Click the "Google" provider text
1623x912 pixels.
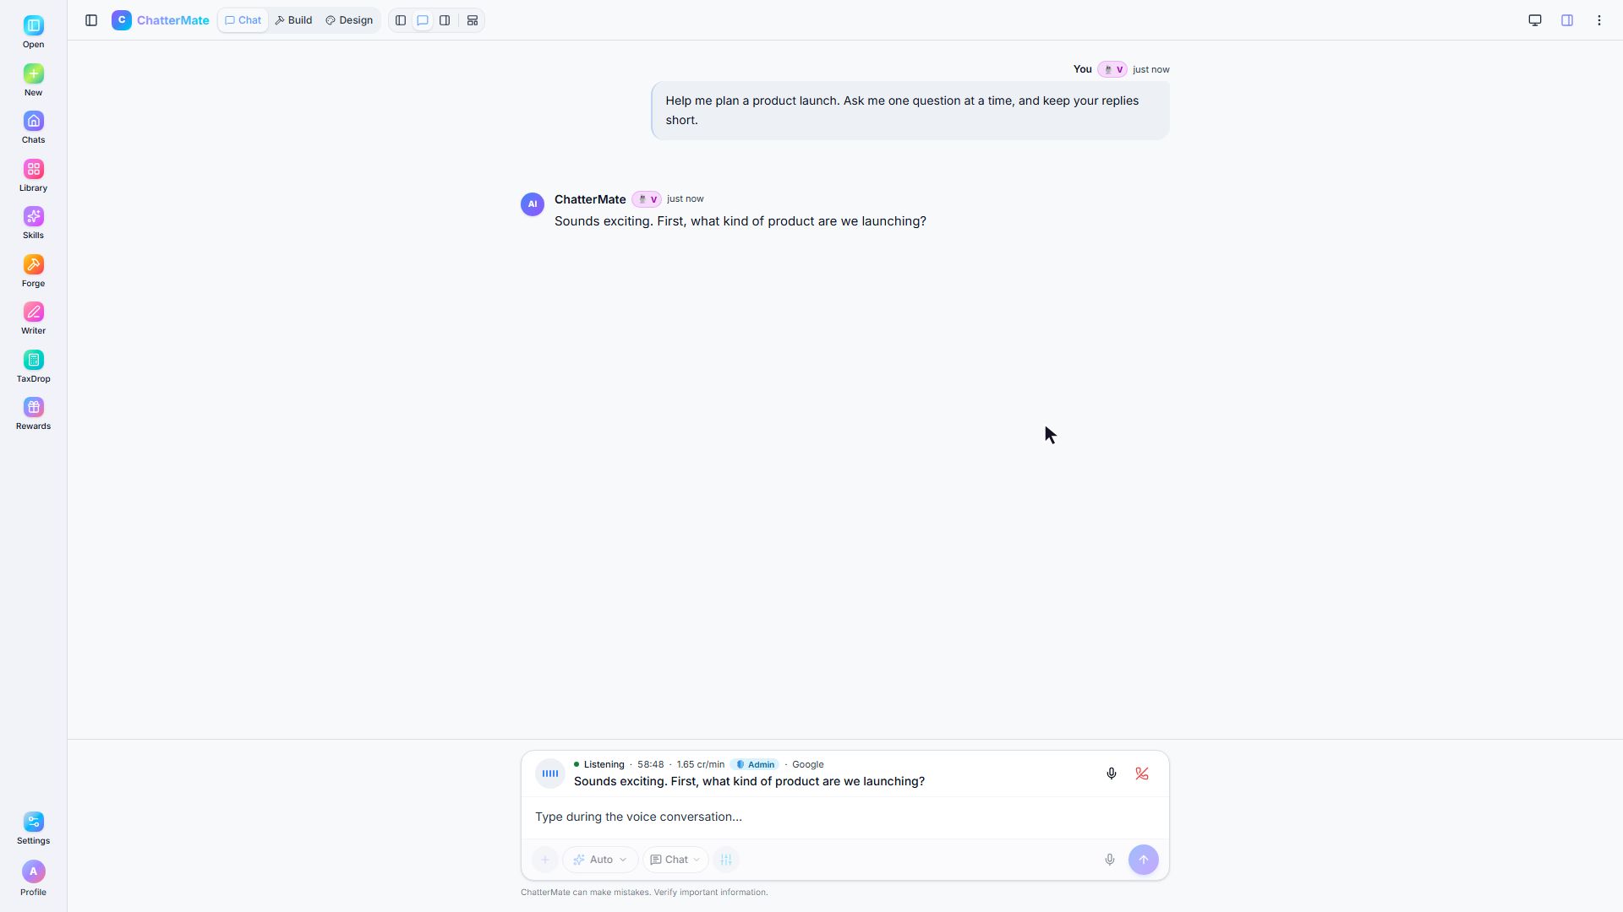point(807,764)
